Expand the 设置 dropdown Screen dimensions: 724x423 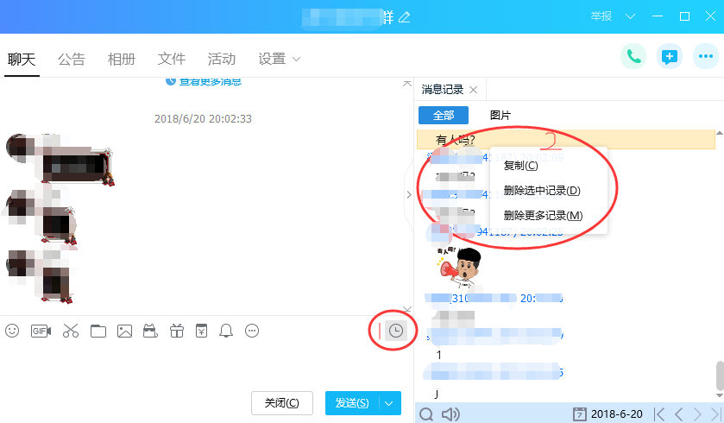tap(297, 59)
